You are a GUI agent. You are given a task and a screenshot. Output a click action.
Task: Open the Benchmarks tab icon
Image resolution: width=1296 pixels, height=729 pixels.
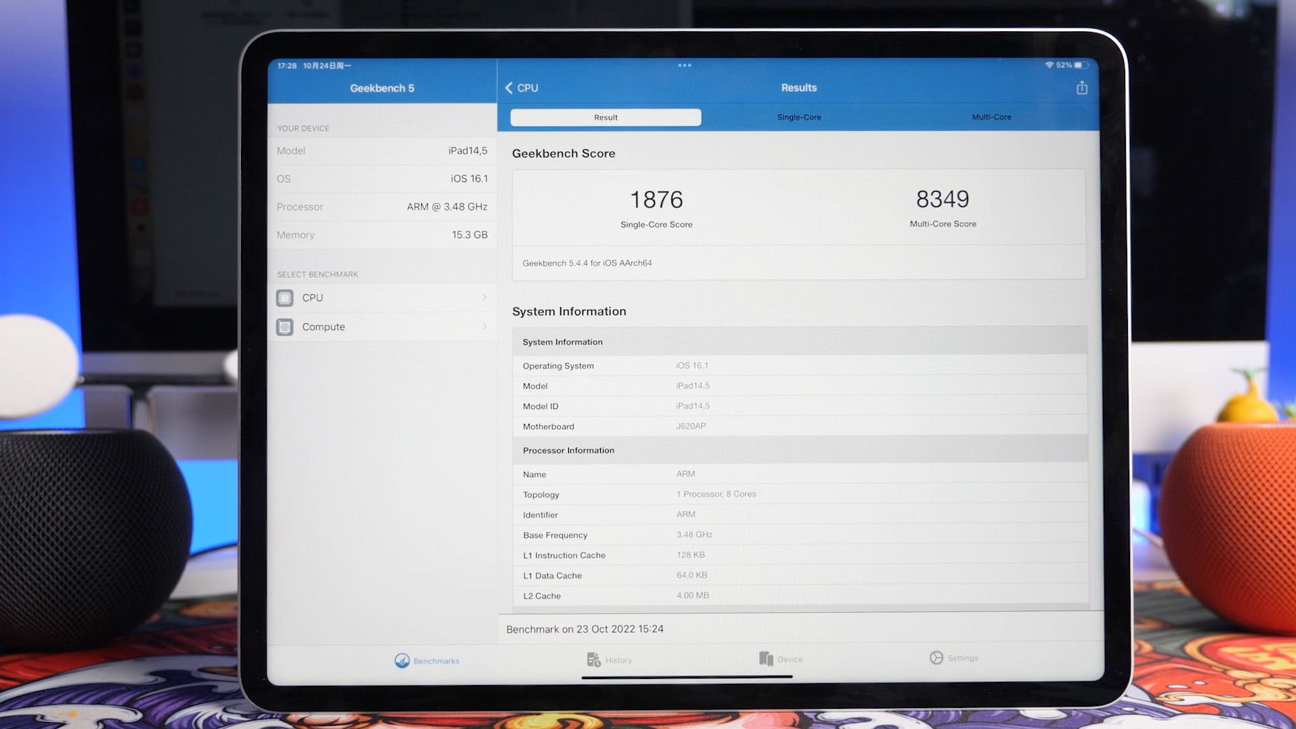click(x=402, y=661)
